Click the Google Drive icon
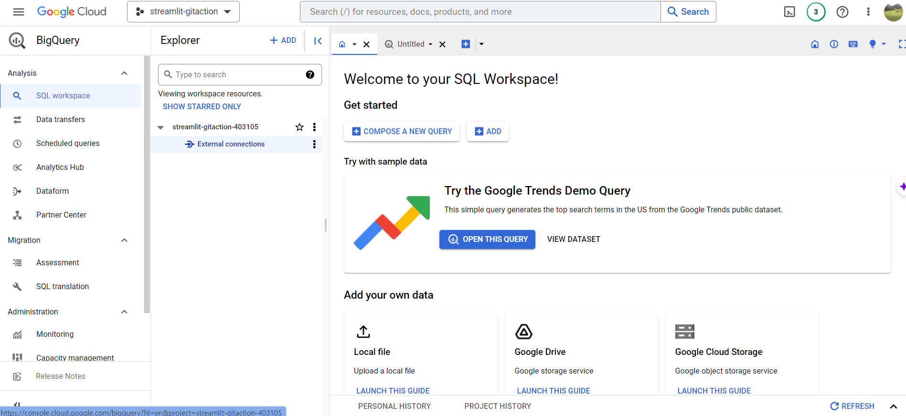 click(524, 332)
